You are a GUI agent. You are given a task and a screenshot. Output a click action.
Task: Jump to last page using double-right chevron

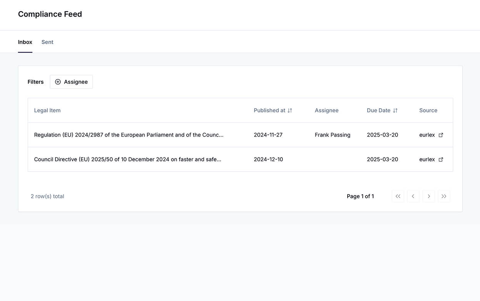444,196
